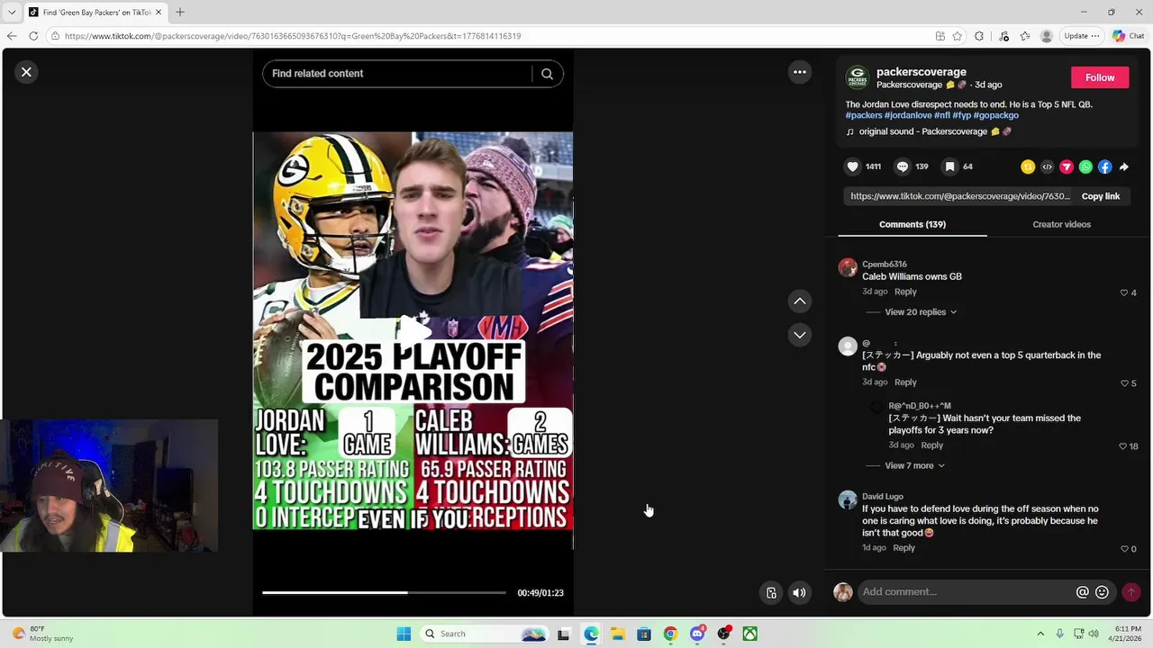Image resolution: width=1153 pixels, height=648 pixels.
Task: Add page to favorites star icon
Action: click(957, 36)
